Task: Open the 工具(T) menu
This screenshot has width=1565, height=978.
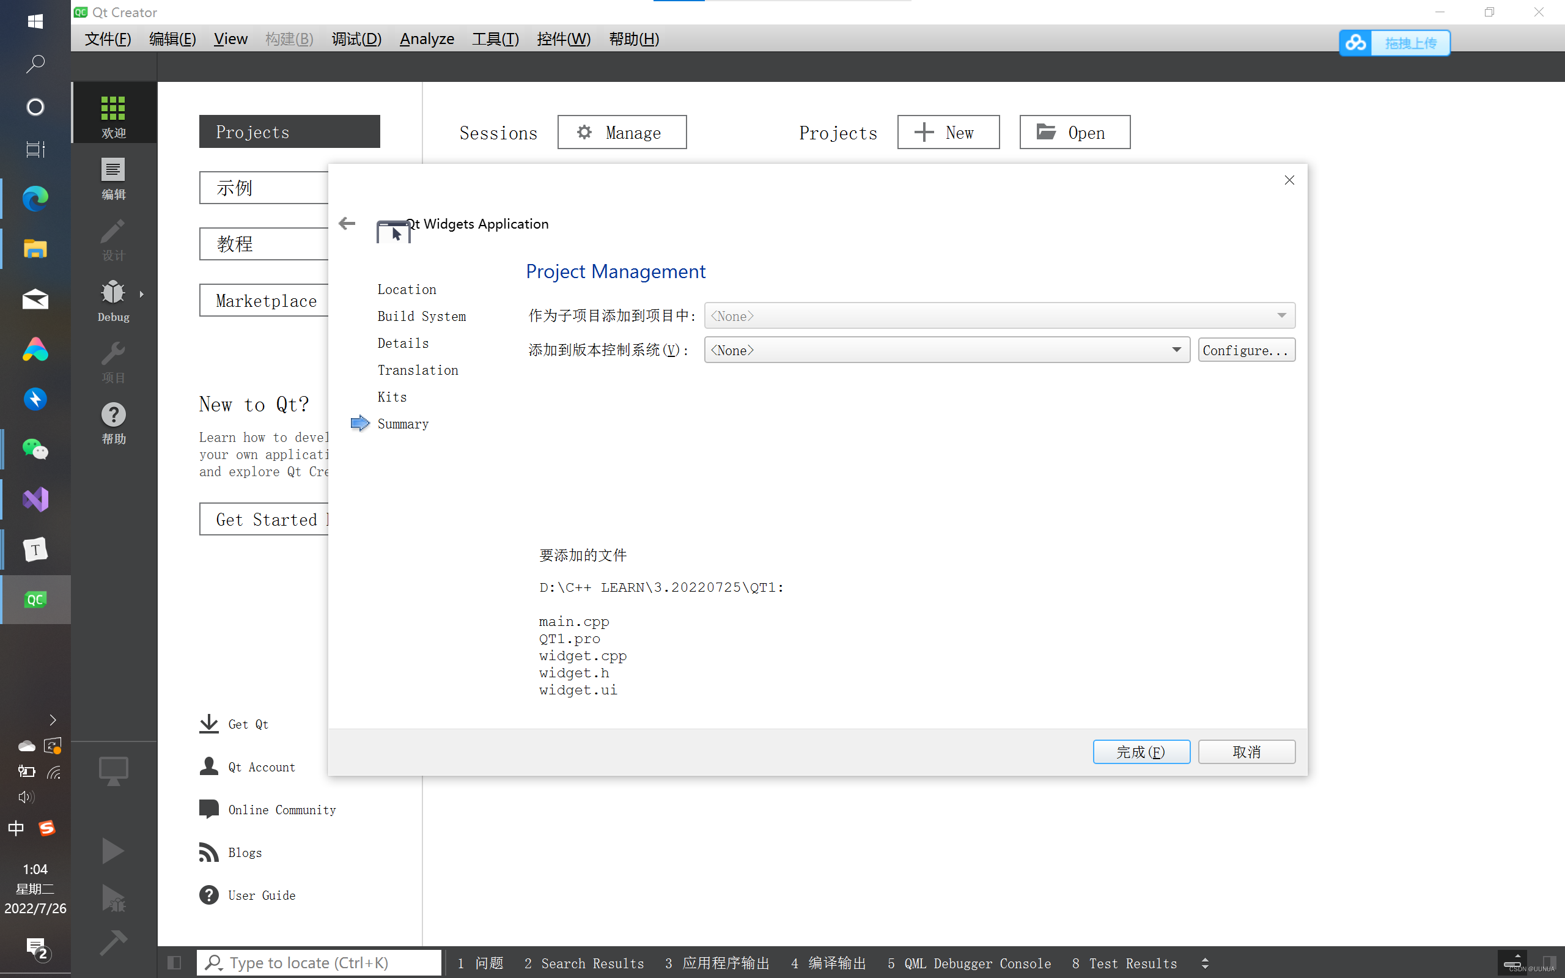Action: tap(495, 39)
